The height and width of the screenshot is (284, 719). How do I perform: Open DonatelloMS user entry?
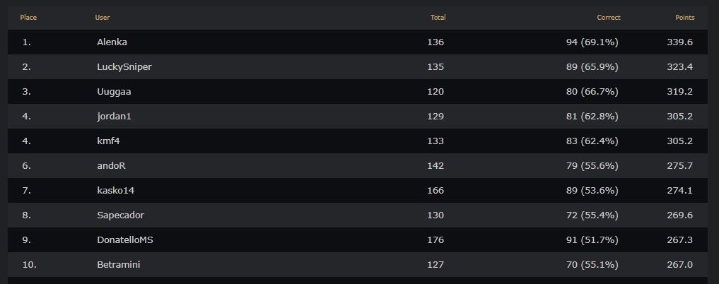[124, 240]
